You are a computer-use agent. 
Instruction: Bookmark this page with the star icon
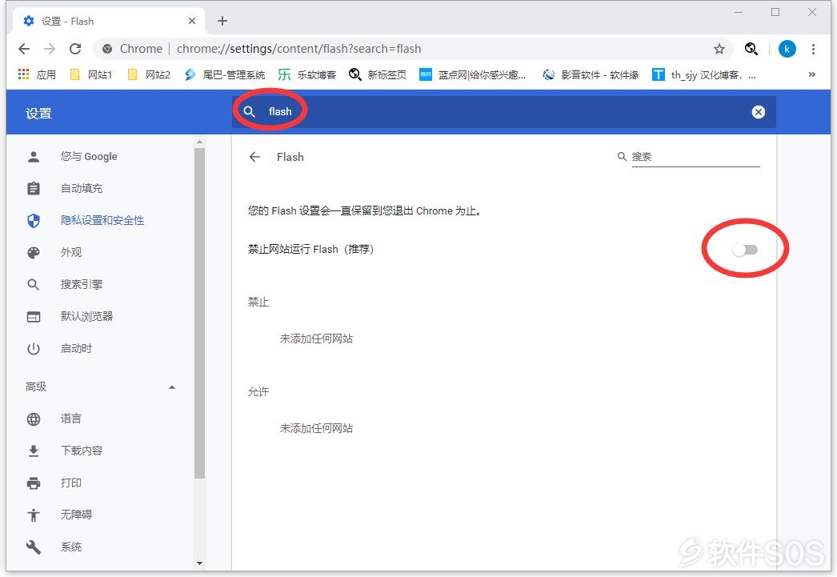719,49
